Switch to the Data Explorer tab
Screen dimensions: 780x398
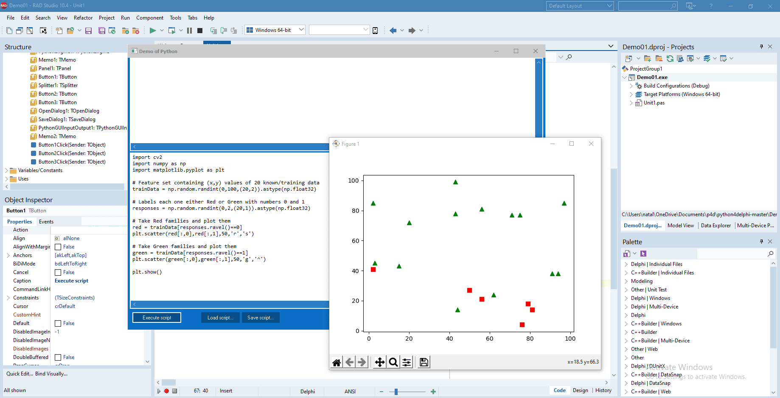716,226
